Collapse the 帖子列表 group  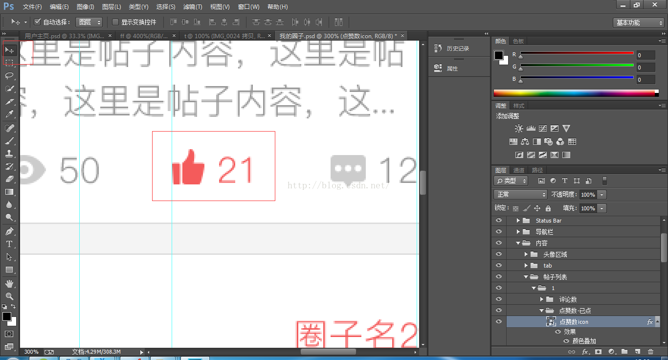coord(526,277)
